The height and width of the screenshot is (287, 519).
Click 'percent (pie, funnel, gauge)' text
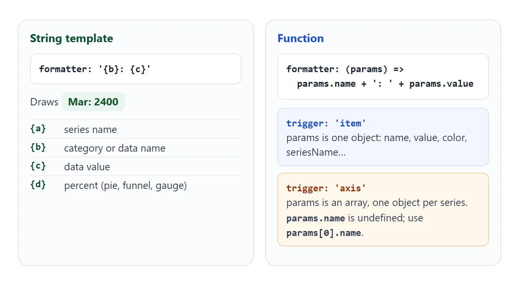[125, 186]
